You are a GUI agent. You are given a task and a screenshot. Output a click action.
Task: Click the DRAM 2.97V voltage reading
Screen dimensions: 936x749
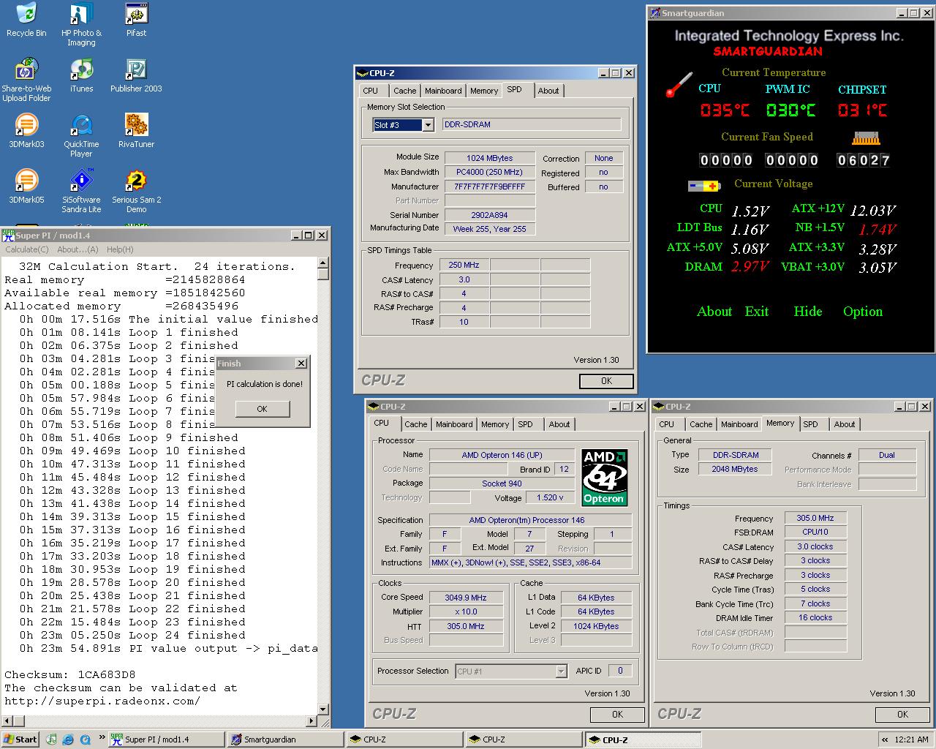[x=750, y=267]
